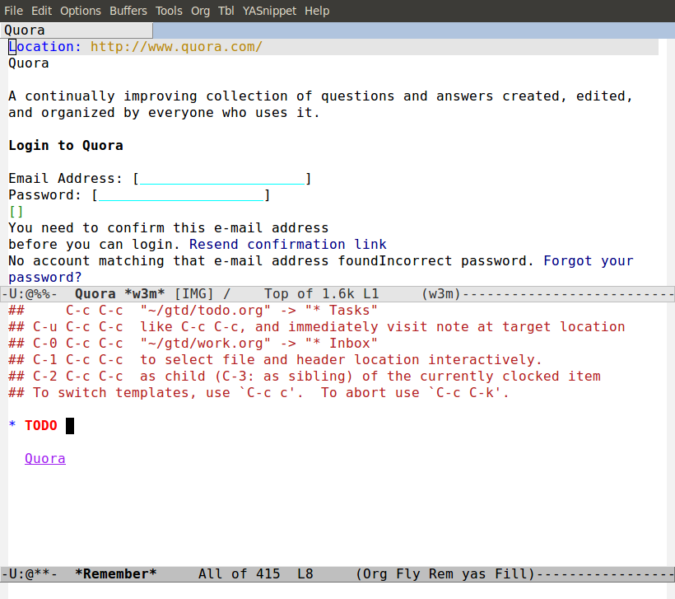Click the comment line starting '## C-u C-c C-c'
The width and height of the screenshot is (675, 599).
[317, 327]
